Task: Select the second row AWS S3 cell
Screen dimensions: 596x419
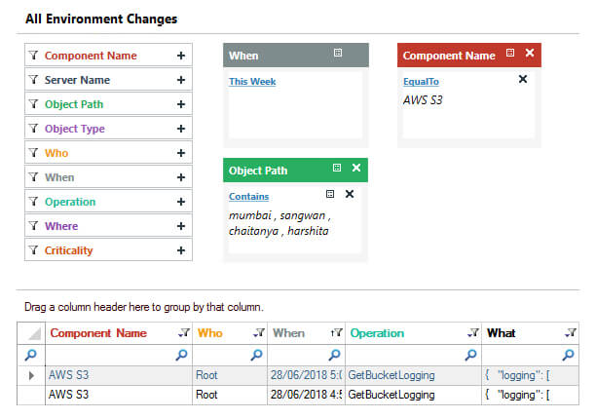Action: (x=119, y=395)
